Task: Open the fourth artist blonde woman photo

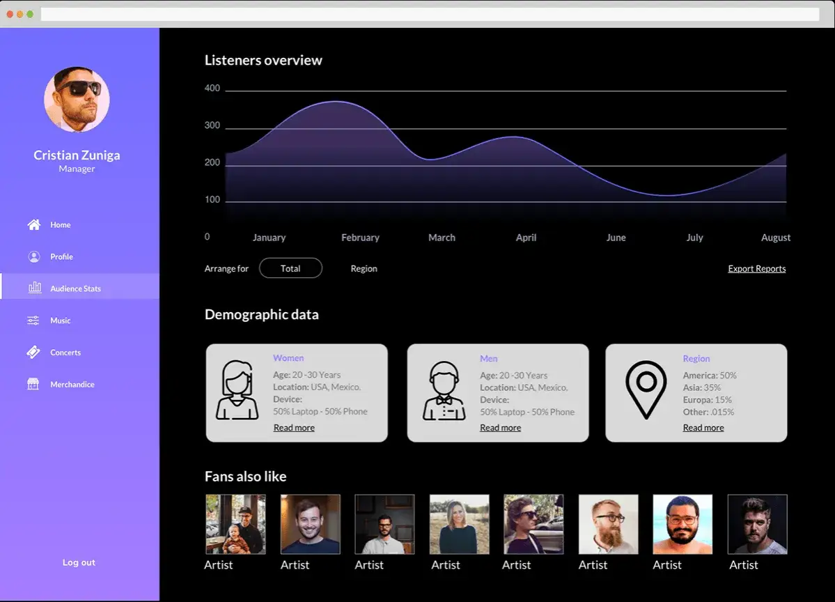Action: coord(460,524)
